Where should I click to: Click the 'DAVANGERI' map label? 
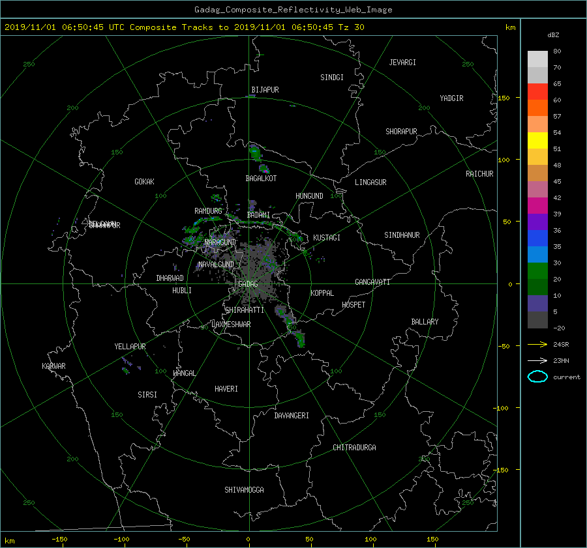coord(292,416)
